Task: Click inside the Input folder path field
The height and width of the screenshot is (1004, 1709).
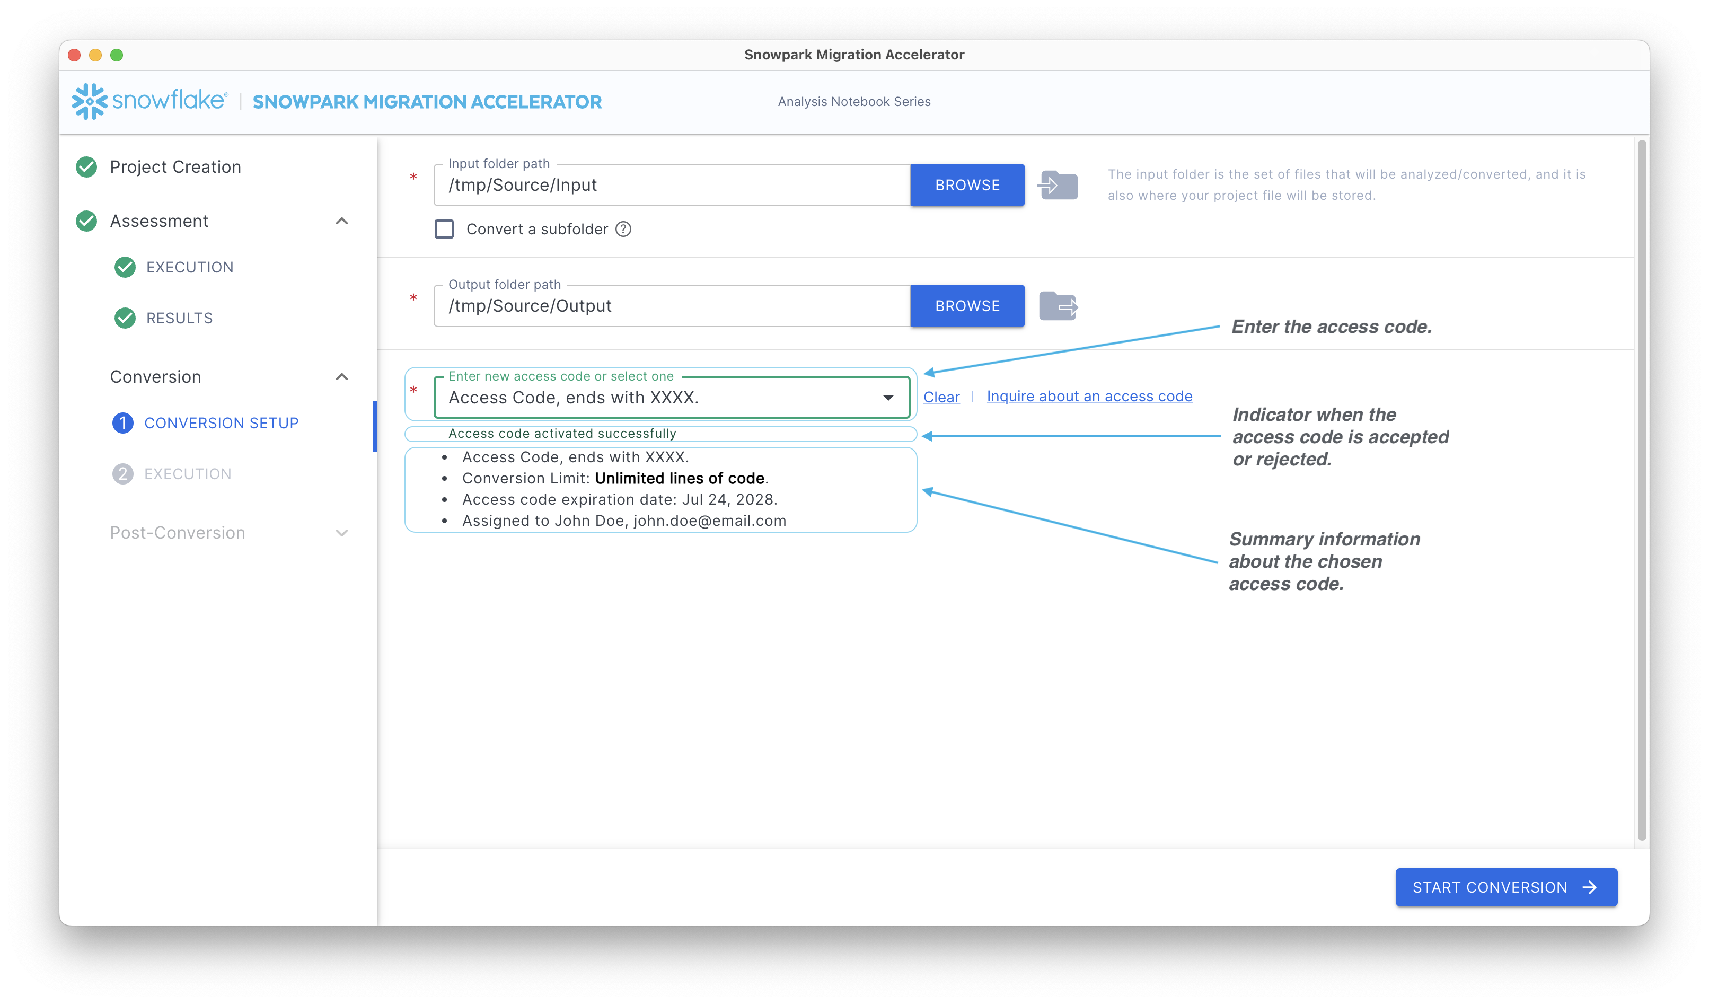Action: coord(672,185)
